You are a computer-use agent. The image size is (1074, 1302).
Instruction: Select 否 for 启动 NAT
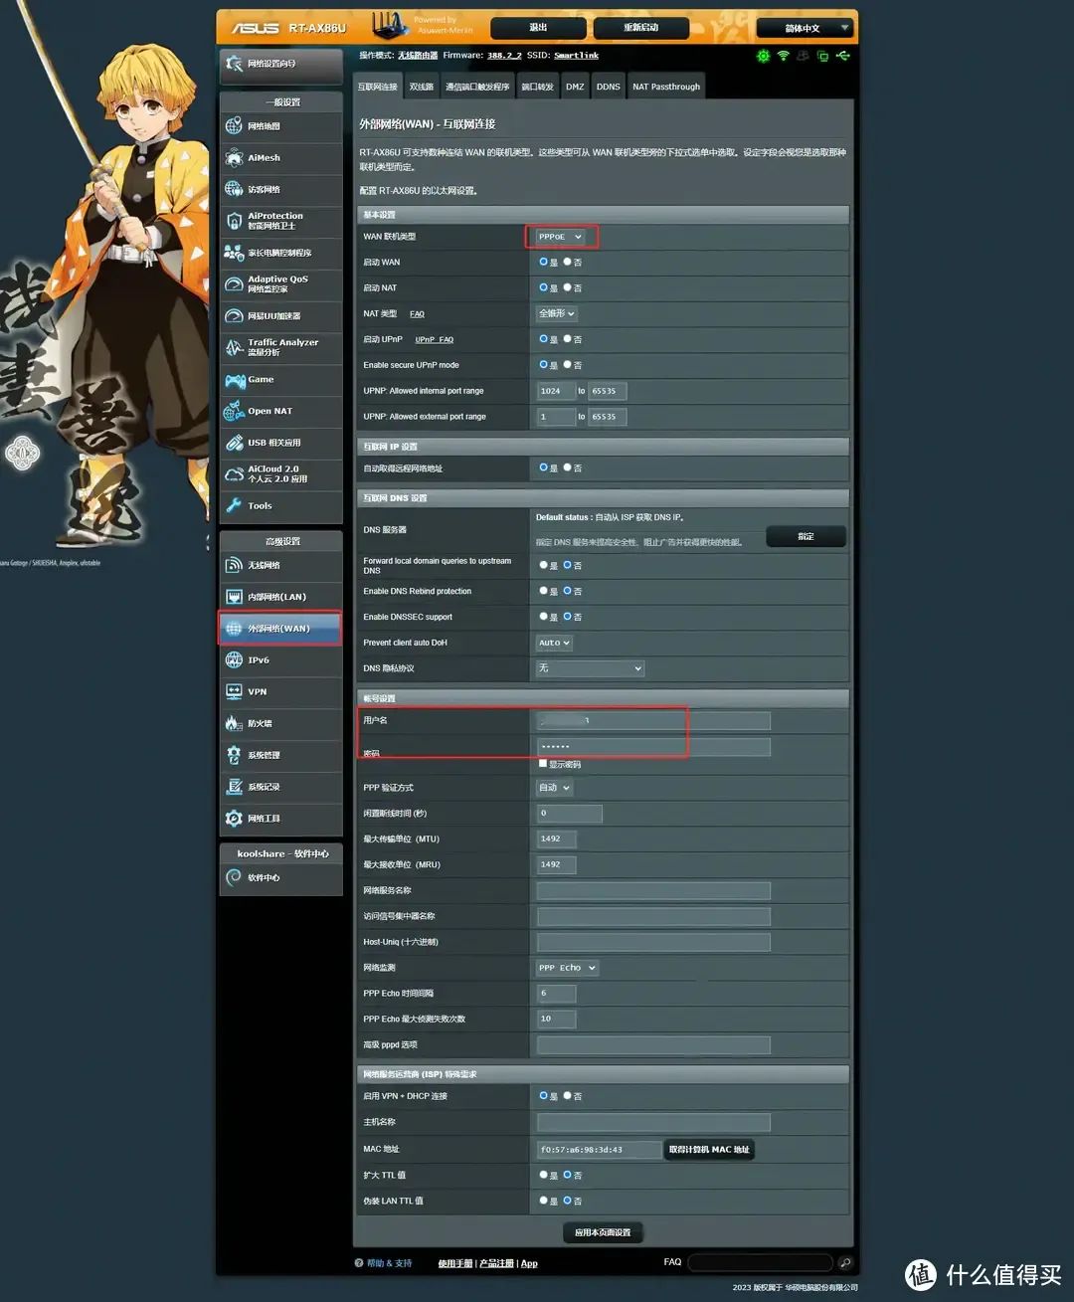(567, 288)
